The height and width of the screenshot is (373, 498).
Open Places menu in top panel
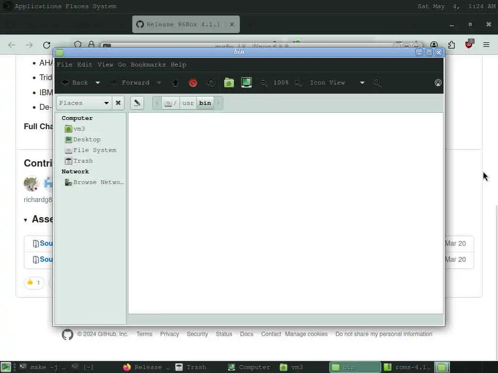tap(77, 6)
